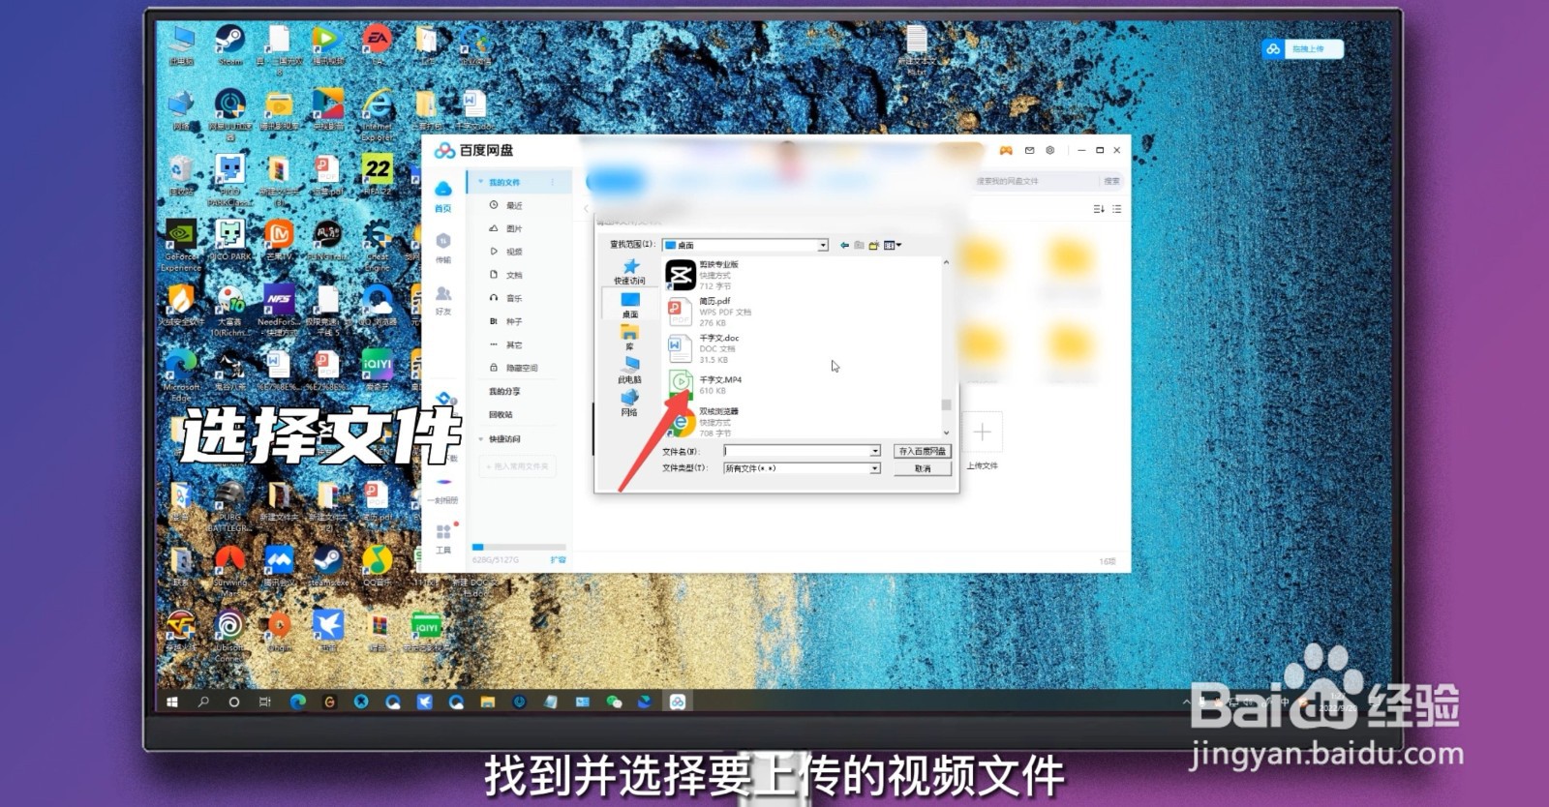Click the 搜索 search button in Netdisk
This screenshot has height=807, width=1549.
coord(1111,181)
